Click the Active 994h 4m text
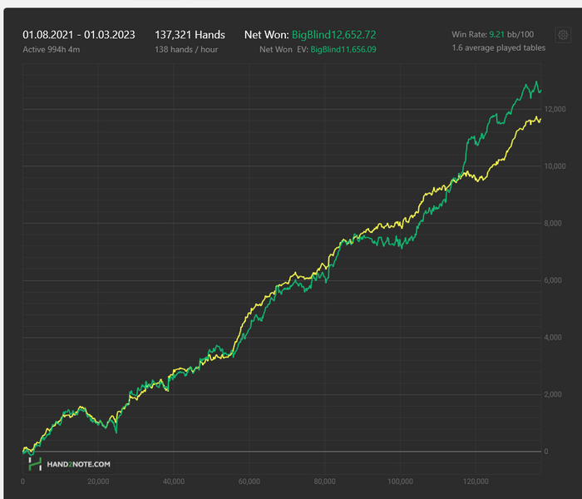582x499 pixels. [x=52, y=49]
